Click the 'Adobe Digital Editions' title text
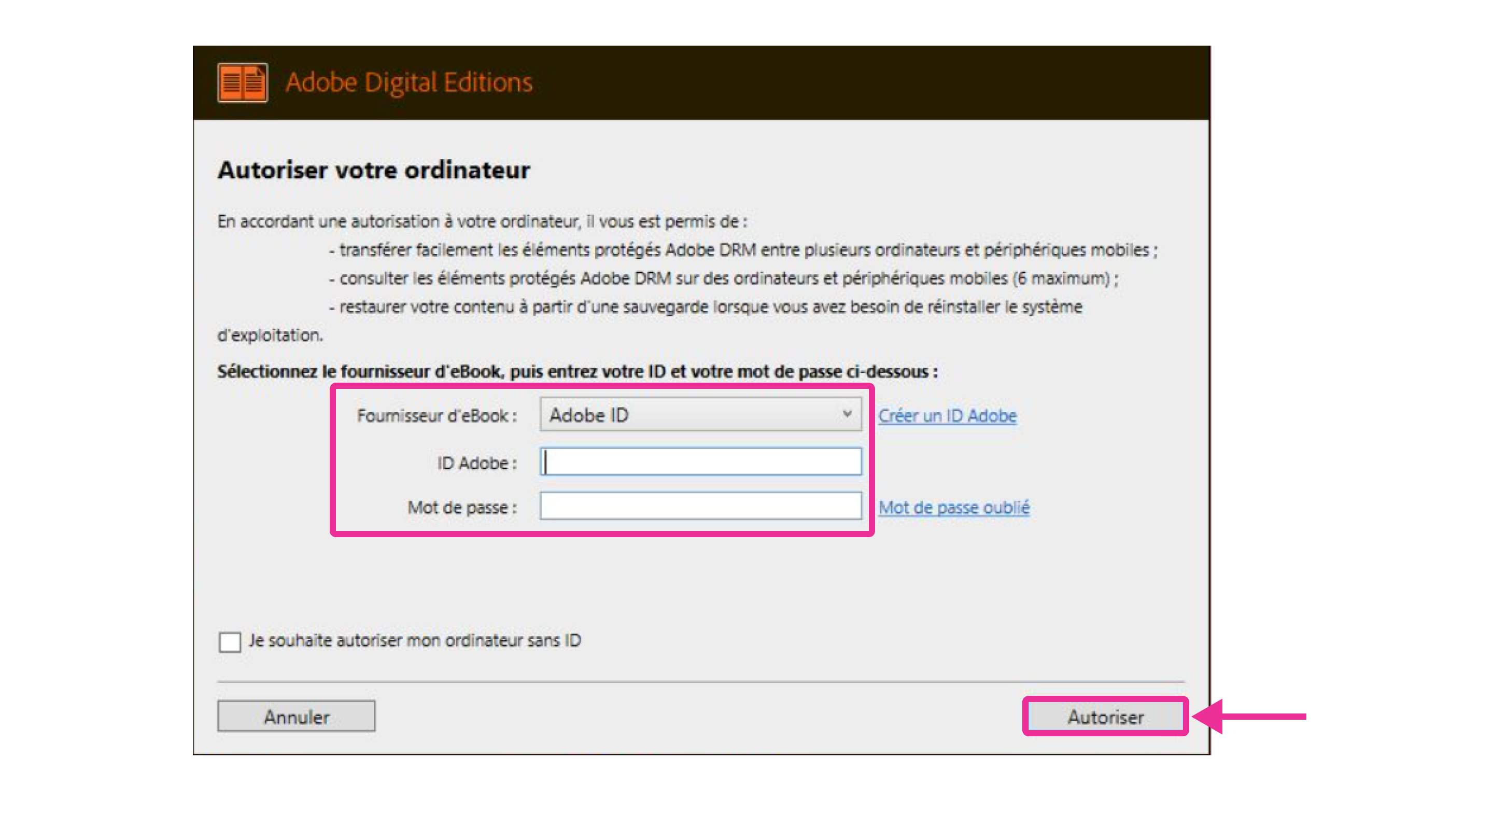 [x=409, y=82]
